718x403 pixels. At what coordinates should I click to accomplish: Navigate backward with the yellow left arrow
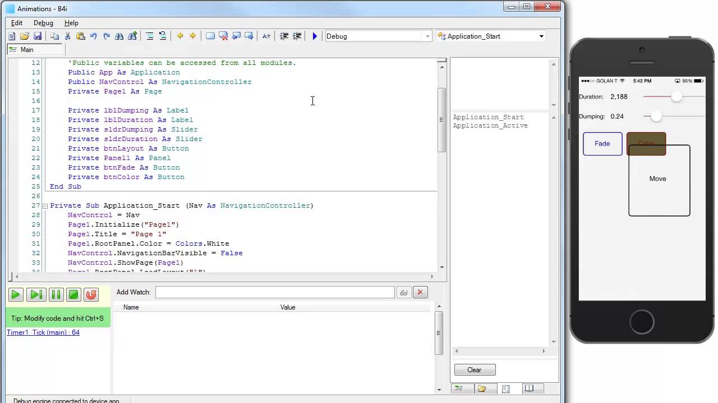click(180, 36)
